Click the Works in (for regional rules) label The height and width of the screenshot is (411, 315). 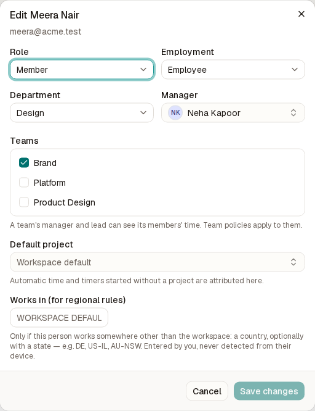(x=68, y=300)
